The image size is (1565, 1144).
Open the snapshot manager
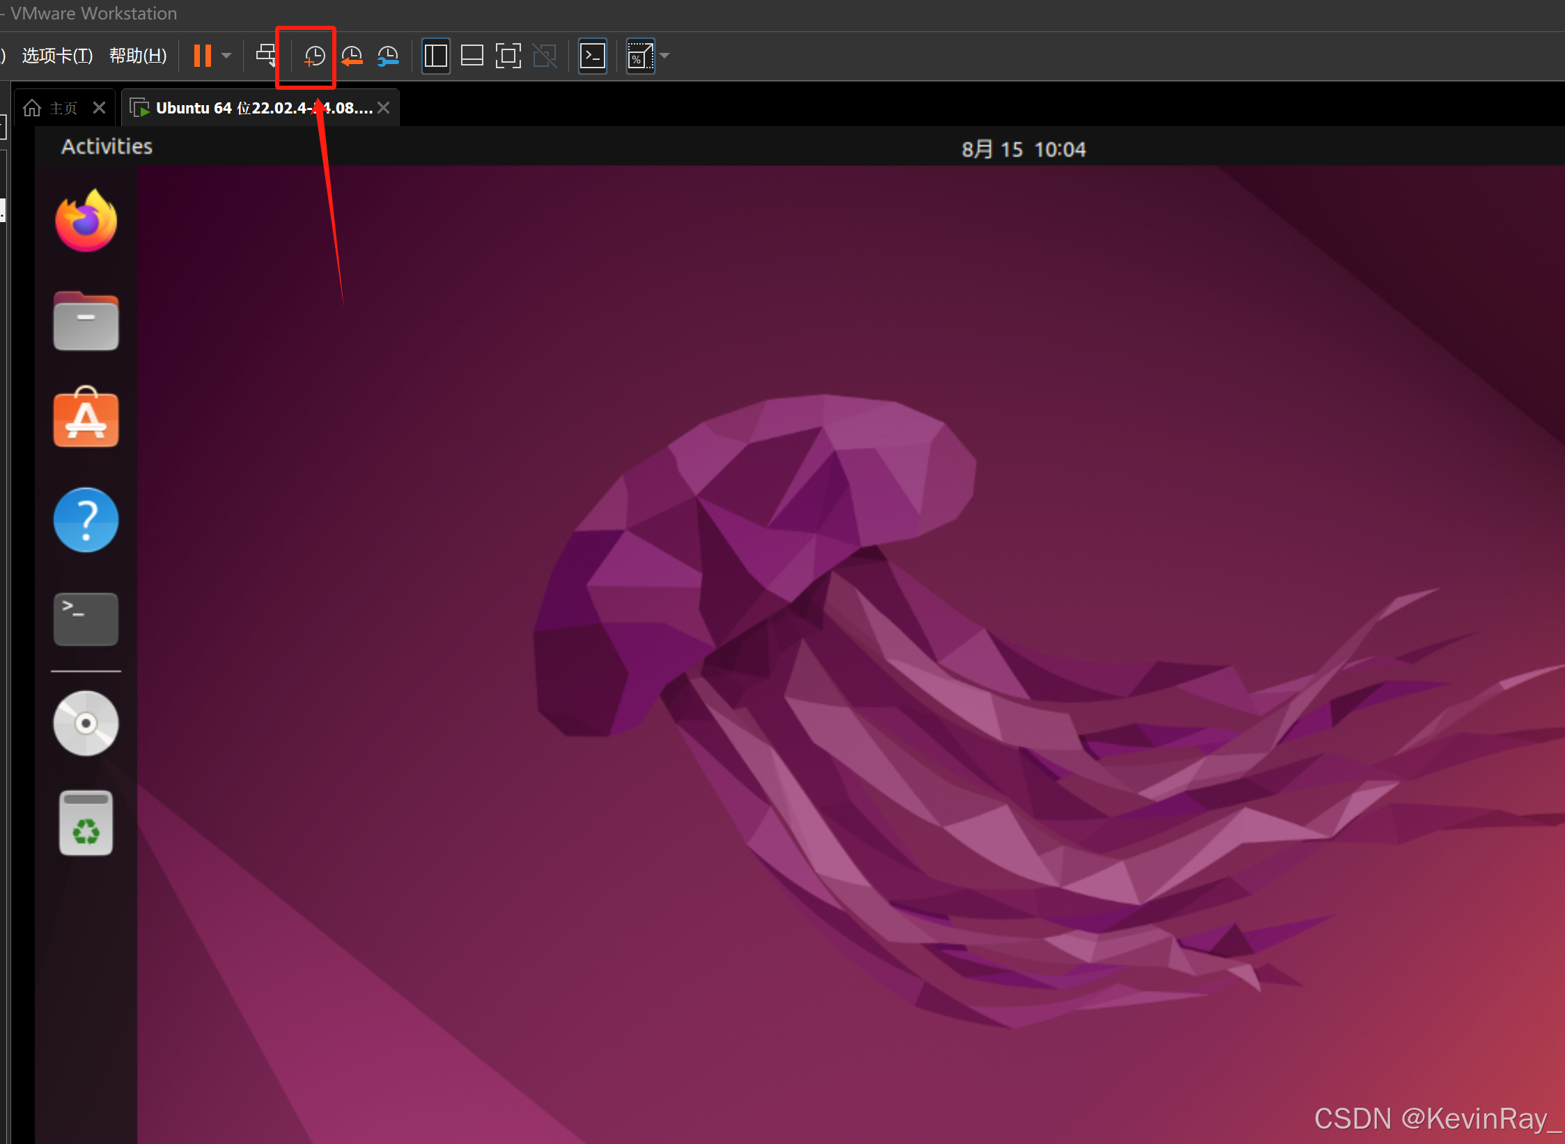pyautogui.click(x=388, y=56)
